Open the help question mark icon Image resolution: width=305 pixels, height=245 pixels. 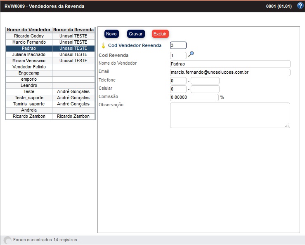(x=300, y=6)
